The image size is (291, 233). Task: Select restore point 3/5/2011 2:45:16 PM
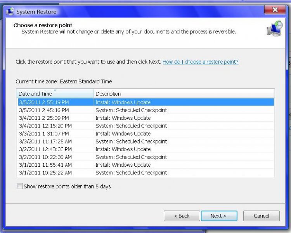(145, 110)
